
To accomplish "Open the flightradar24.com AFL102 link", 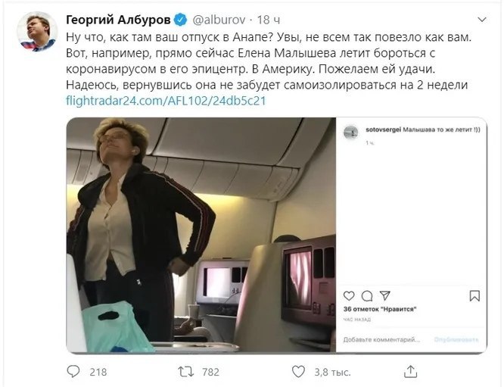I will click(x=166, y=101).
